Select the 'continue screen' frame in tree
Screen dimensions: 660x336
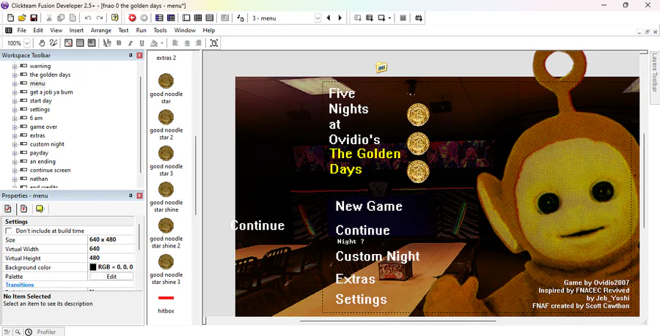[50, 170]
